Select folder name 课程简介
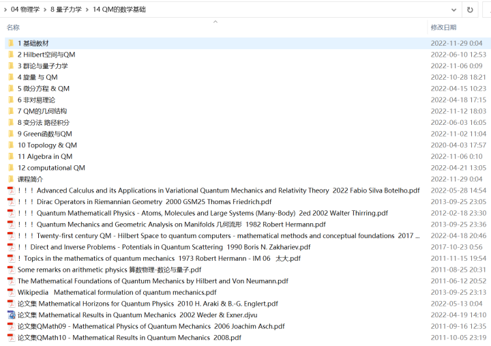Image resolution: width=491 pixels, height=346 pixels. pos(31,179)
